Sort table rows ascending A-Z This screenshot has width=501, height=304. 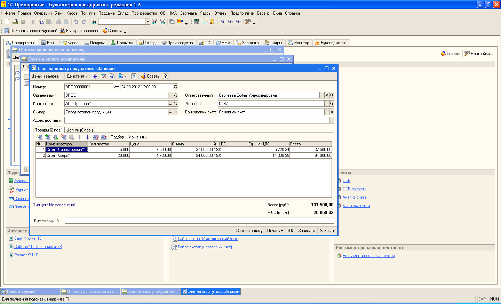pos(96,137)
